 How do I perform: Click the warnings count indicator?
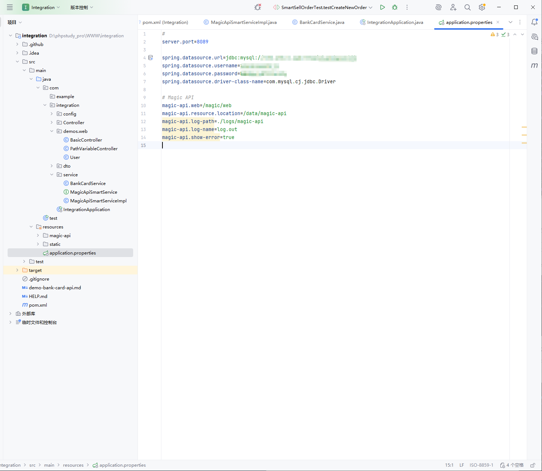pos(495,34)
